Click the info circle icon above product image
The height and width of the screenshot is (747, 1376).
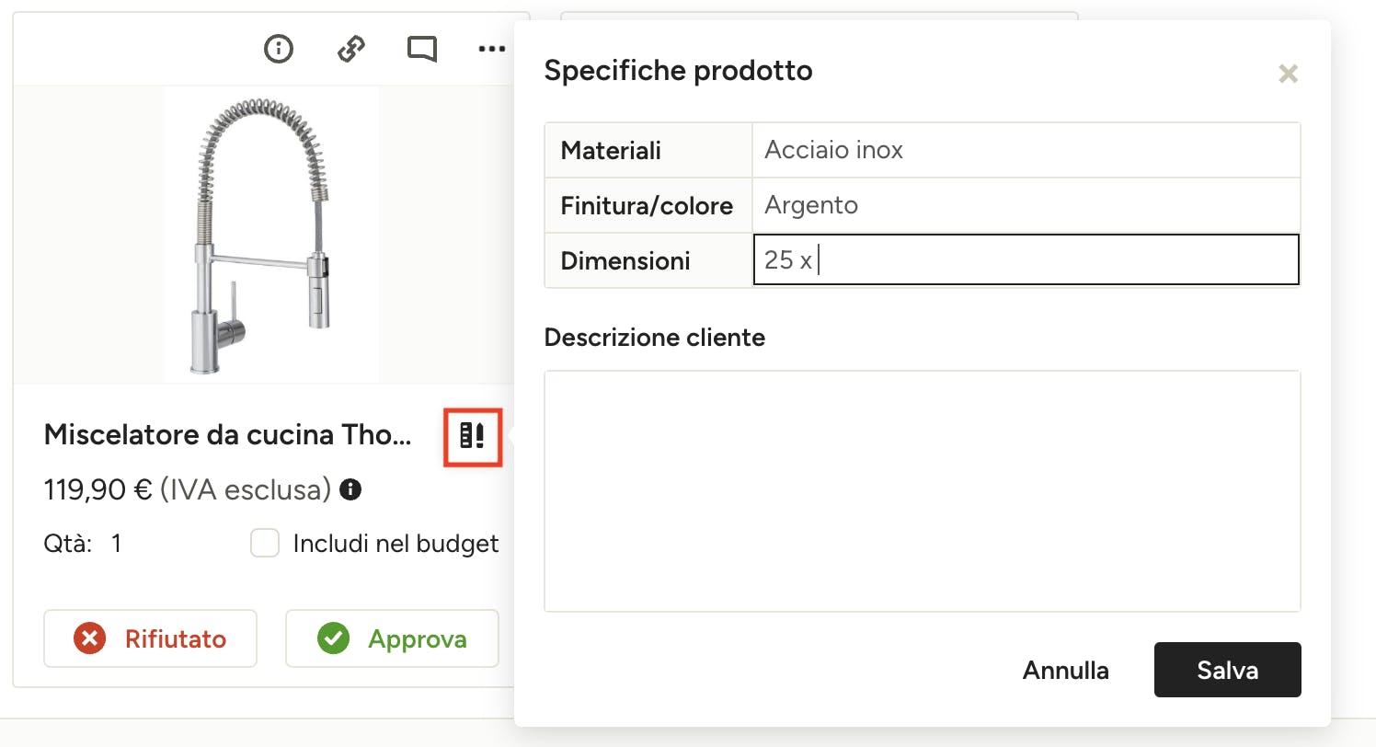point(279,49)
